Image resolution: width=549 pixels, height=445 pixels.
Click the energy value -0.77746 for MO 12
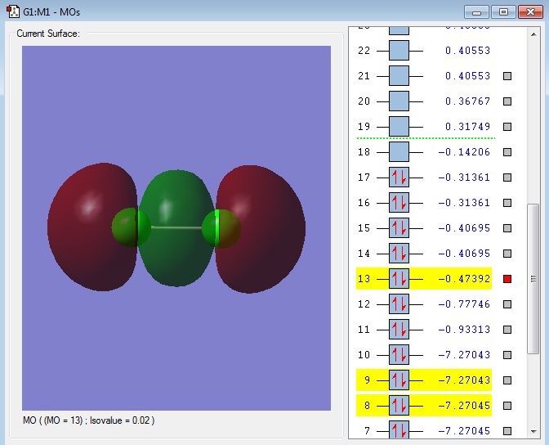click(464, 304)
